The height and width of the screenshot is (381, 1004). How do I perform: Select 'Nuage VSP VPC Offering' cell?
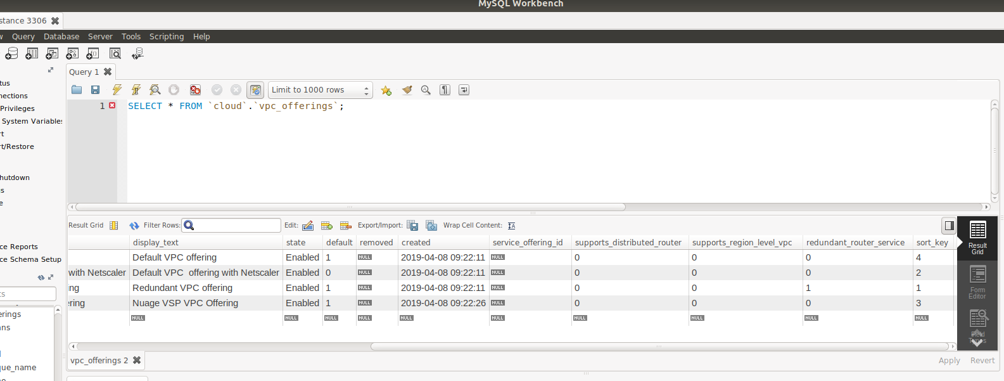coord(207,303)
